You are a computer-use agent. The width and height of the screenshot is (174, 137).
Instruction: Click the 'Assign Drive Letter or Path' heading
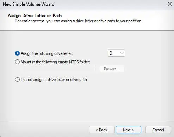coord(35,16)
